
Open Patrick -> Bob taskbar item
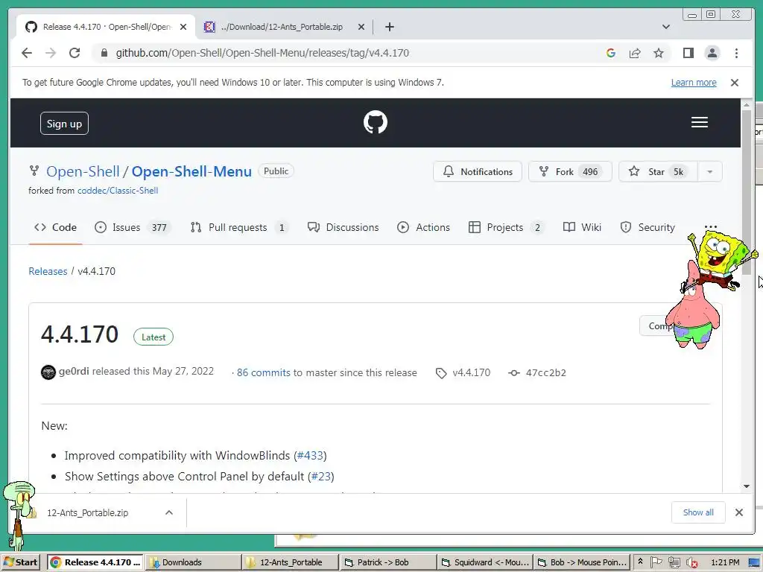click(x=387, y=562)
